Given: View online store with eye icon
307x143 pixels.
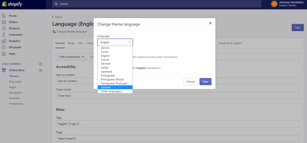Looking at the screenshot, I should (41, 70).
